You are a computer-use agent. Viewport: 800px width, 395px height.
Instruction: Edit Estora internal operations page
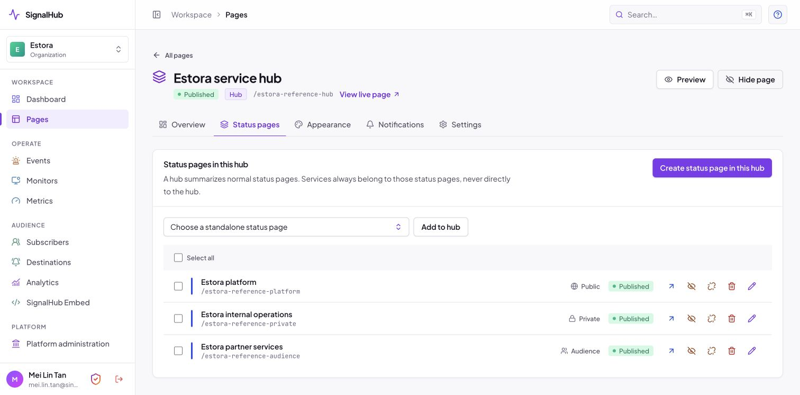752,319
